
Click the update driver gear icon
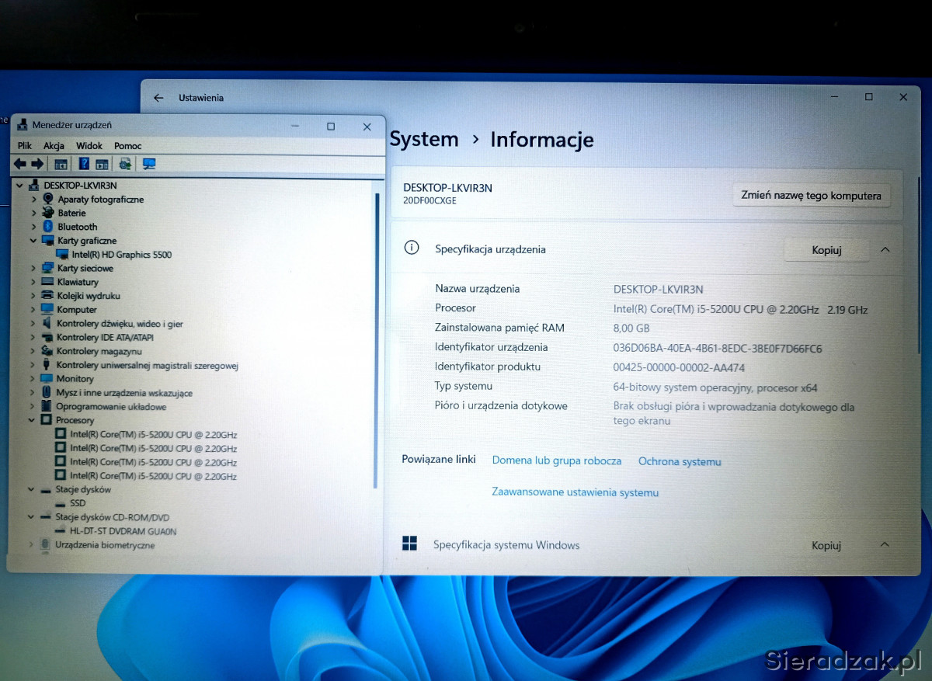pos(124,164)
